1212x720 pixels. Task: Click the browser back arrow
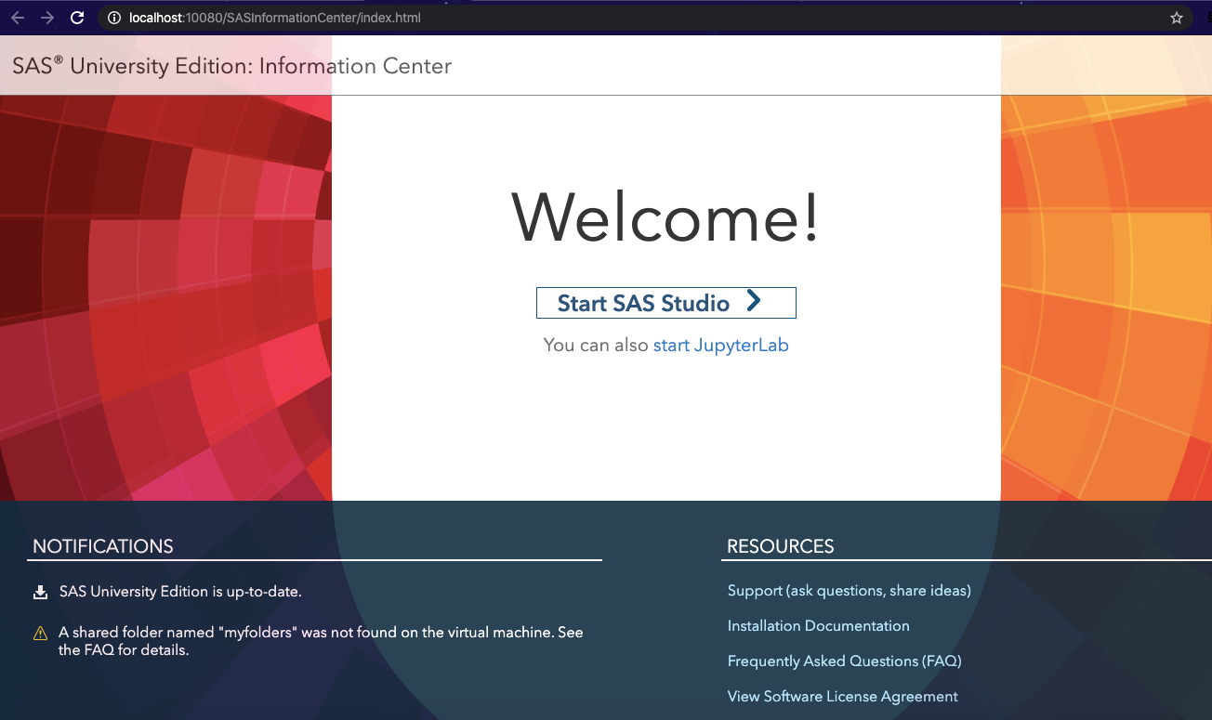coord(18,18)
